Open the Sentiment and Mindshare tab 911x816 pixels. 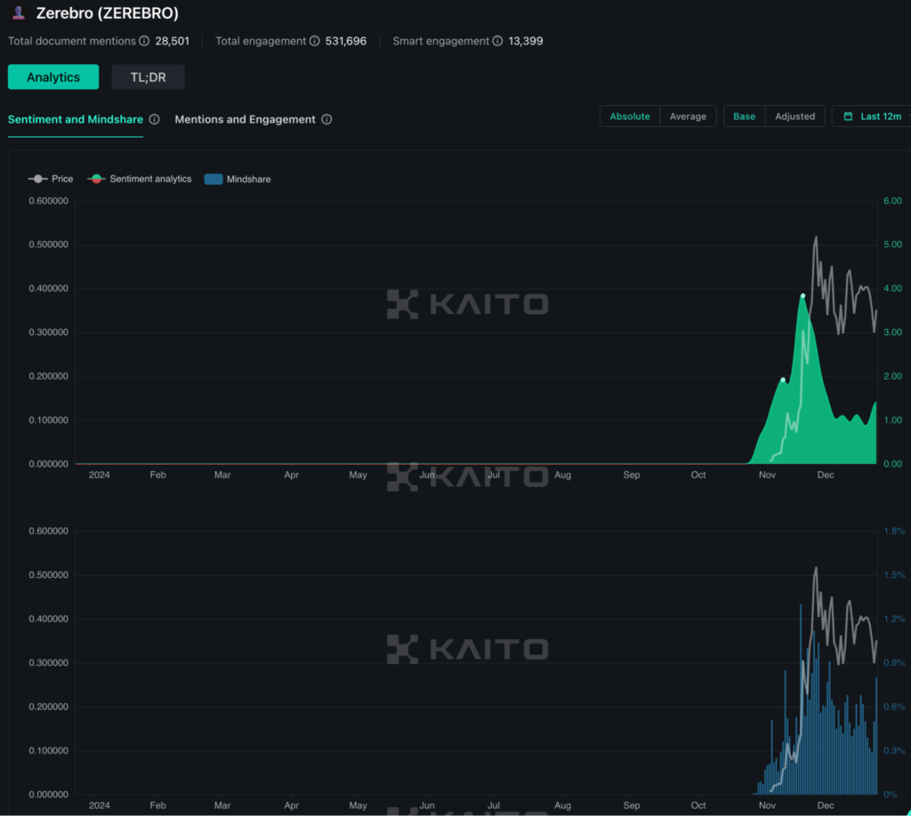(76, 119)
